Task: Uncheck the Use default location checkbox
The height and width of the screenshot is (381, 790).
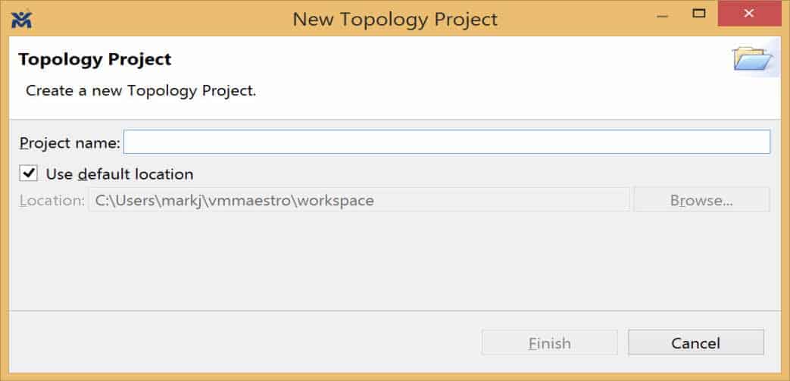Action: 28,173
